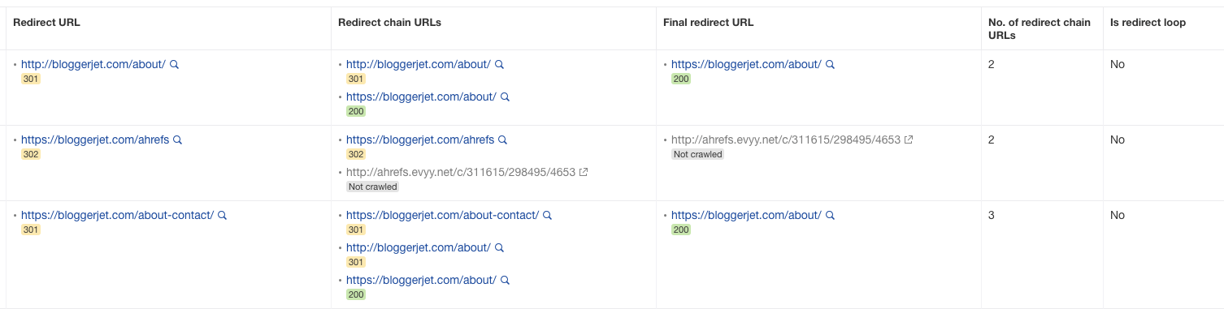Click the Redirect chain URLs column header

pyautogui.click(x=390, y=23)
